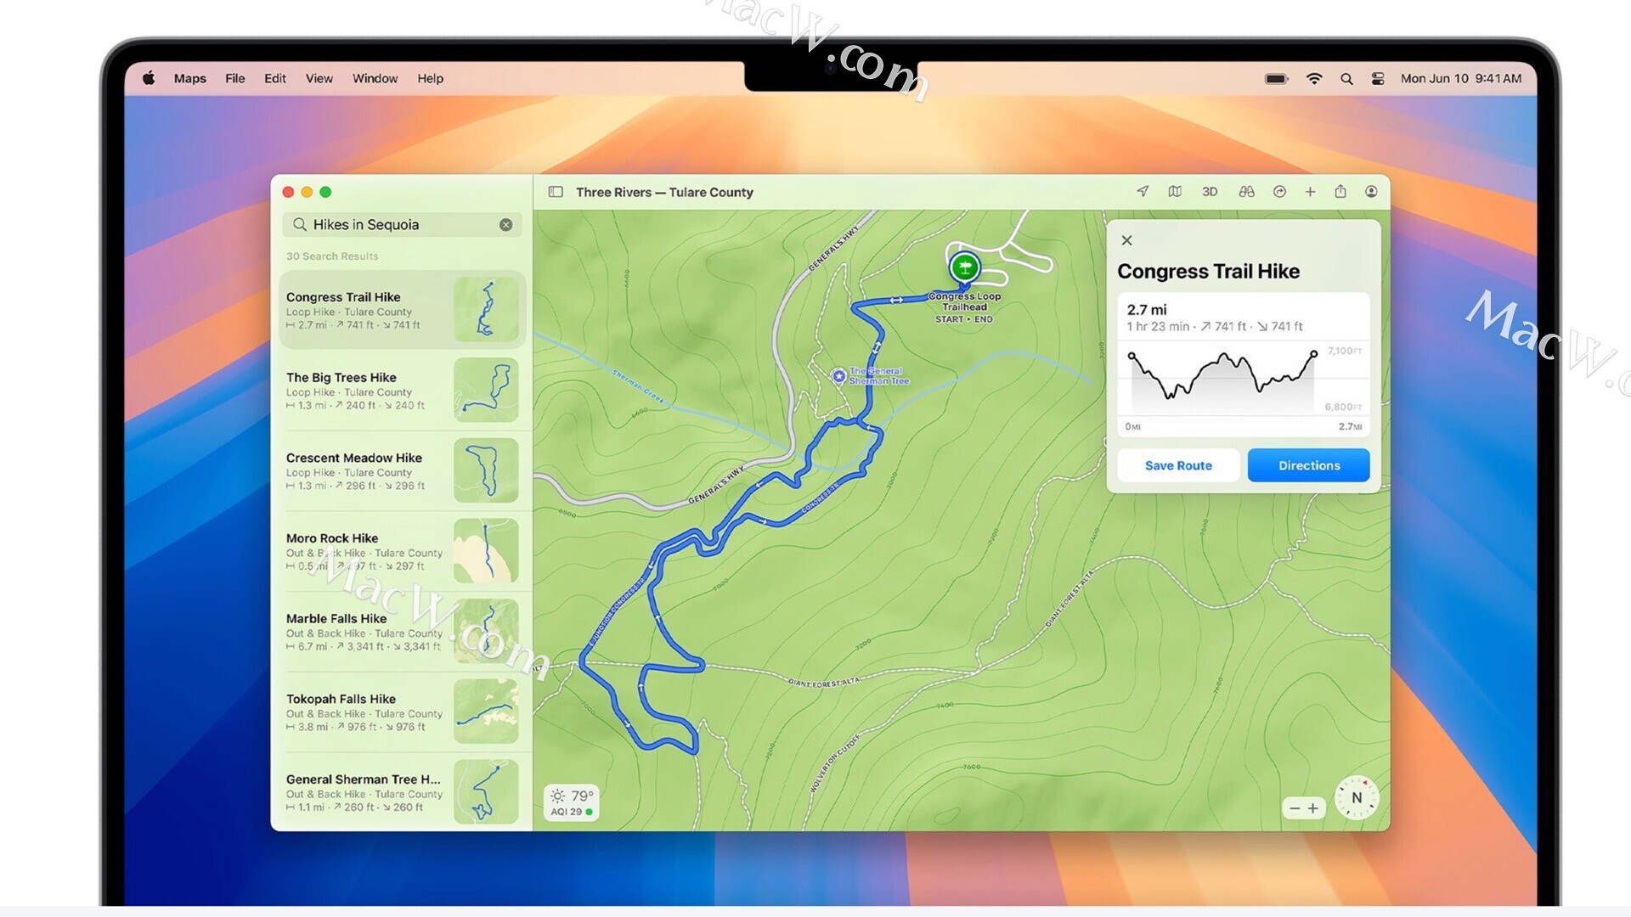Viewport: 1631px width, 917px height.
Task: Open the Help menu
Action: (431, 78)
